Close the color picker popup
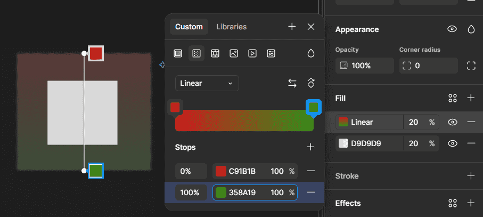This screenshot has height=217, width=483. tap(311, 27)
